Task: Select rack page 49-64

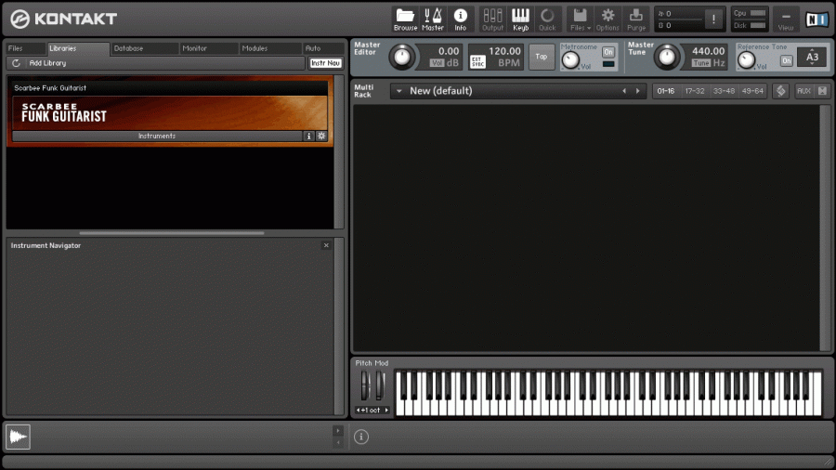Action: point(752,91)
